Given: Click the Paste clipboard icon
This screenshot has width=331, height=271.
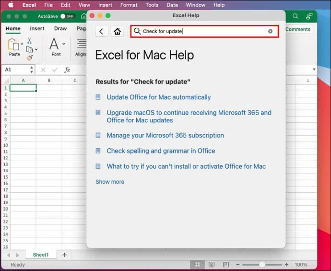Looking at the screenshot, I should coord(13,45).
